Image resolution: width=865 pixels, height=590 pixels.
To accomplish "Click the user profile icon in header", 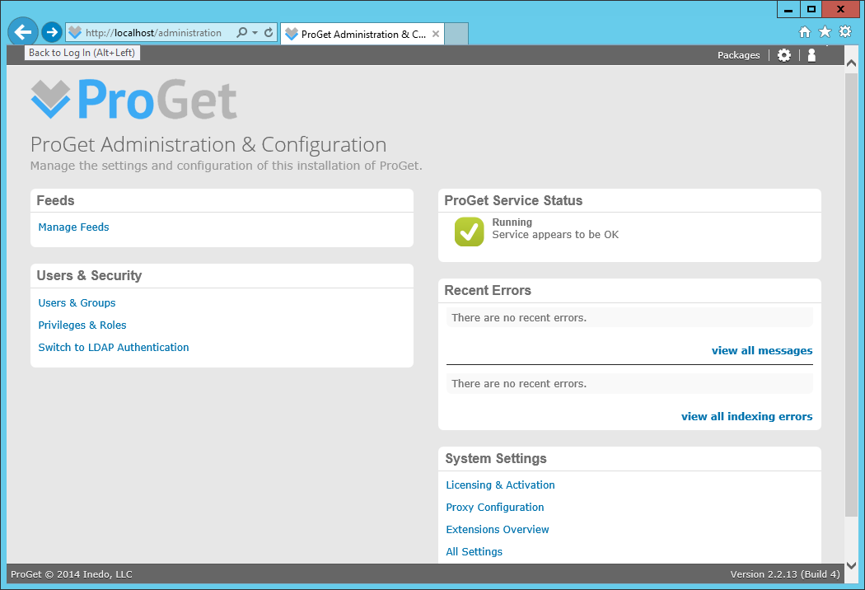I will click(811, 55).
